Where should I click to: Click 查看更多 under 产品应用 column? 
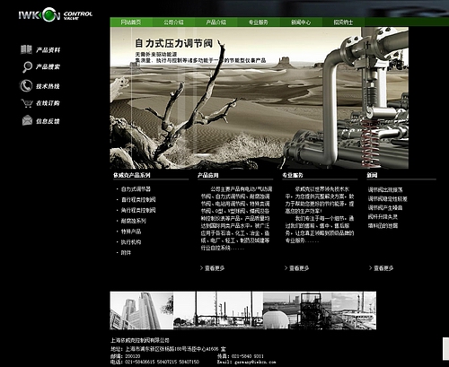point(212,268)
